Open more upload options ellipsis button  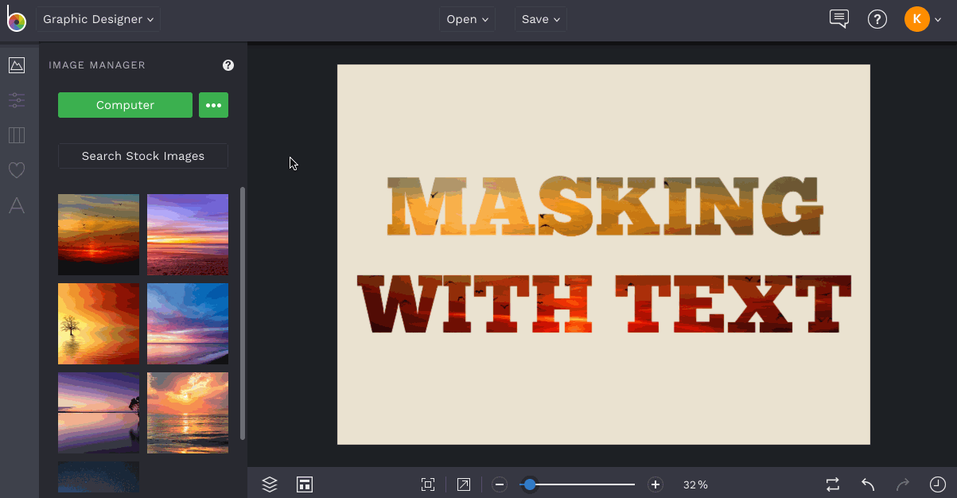pos(213,105)
